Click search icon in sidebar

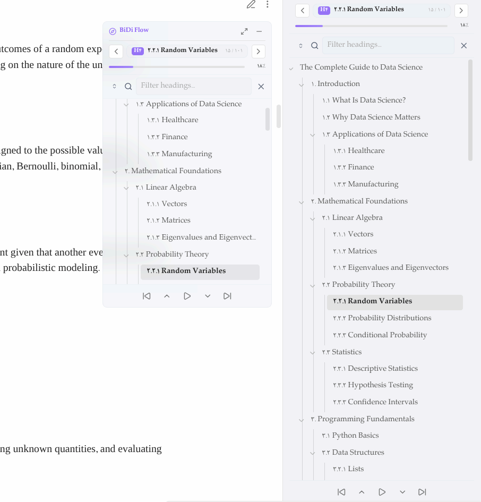click(x=315, y=46)
